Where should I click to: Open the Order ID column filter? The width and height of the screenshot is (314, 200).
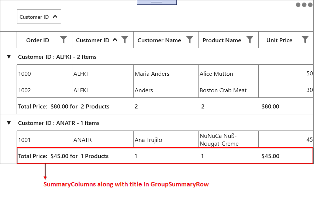click(63, 39)
